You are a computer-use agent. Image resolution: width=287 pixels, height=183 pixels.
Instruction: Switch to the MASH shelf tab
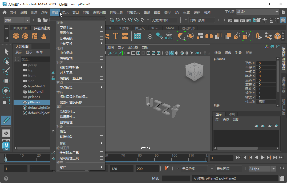(x=171, y=28)
